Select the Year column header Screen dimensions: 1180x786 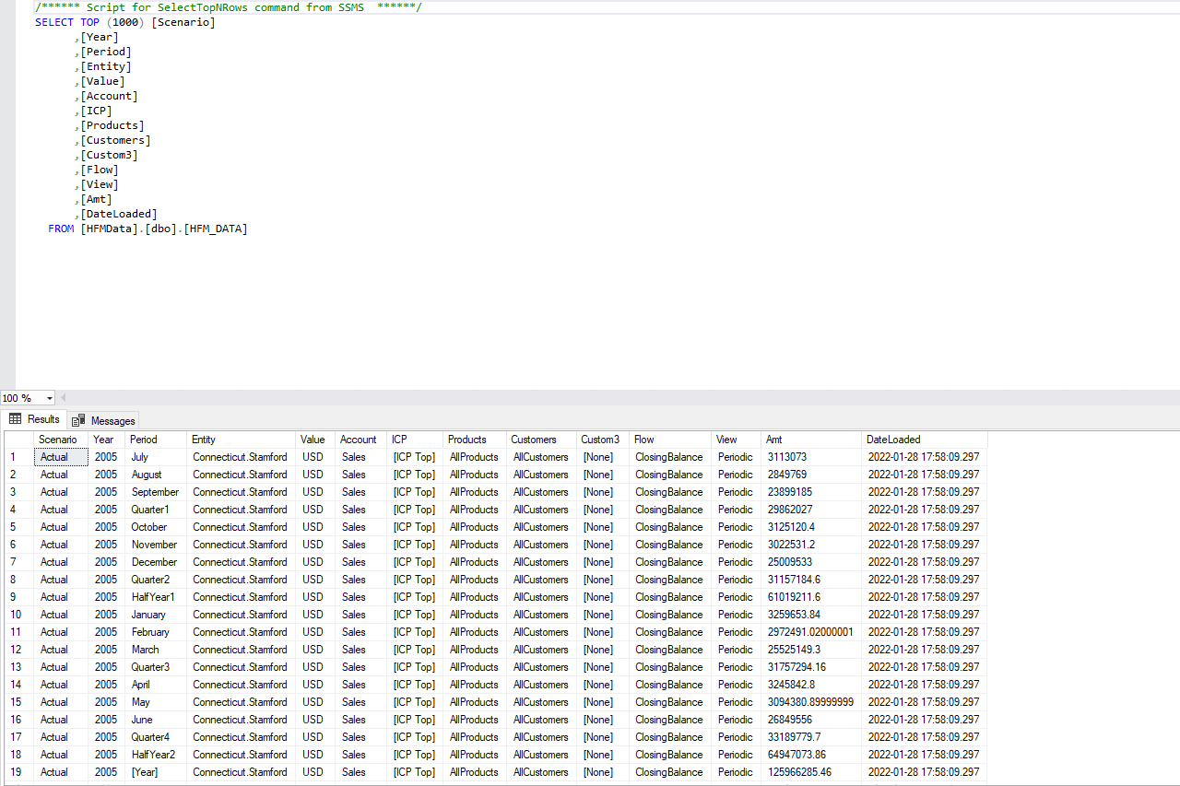pos(103,440)
